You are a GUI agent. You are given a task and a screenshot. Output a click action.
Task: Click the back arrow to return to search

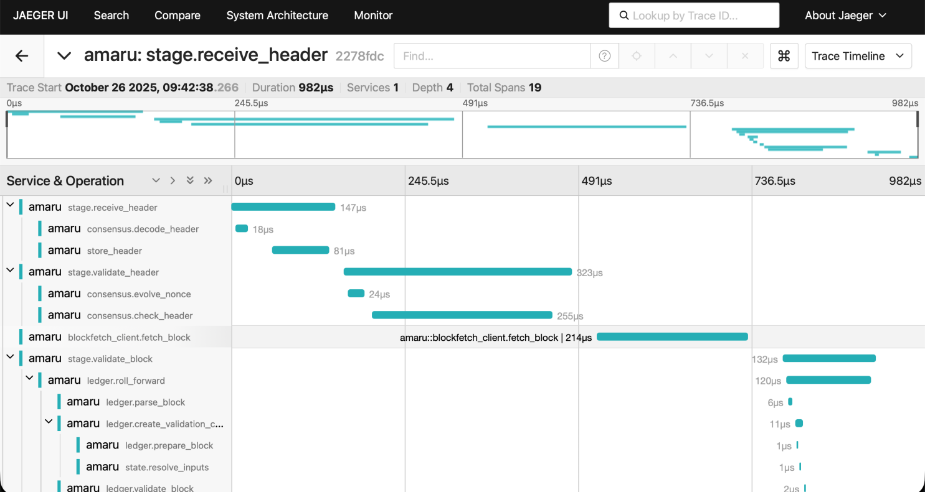[22, 56]
